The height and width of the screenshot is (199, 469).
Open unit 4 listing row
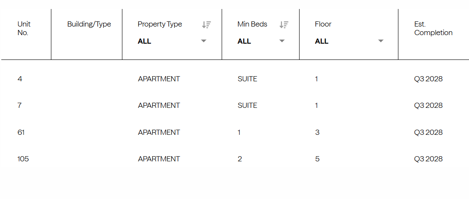[x=20, y=79]
